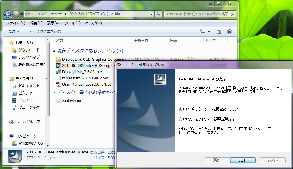Click the refresh button next to the address bar

(x=159, y=14)
